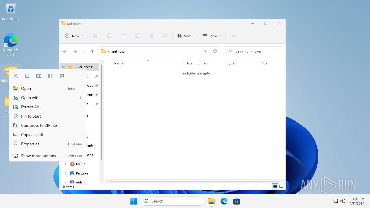370x208 pixels.
Task: Expand the Videos tree node
Action: click(x=66, y=182)
